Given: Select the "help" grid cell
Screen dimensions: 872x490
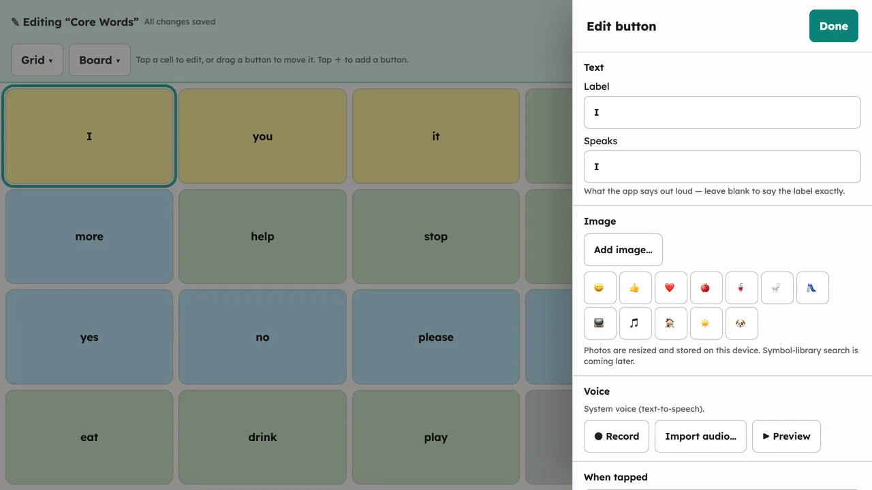Looking at the screenshot, I should pyautogui.click(x=262, y=236).
